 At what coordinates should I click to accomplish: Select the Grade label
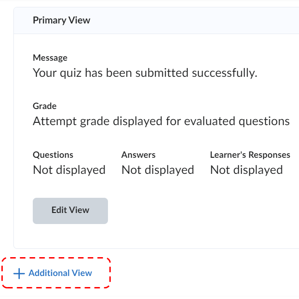45,106
